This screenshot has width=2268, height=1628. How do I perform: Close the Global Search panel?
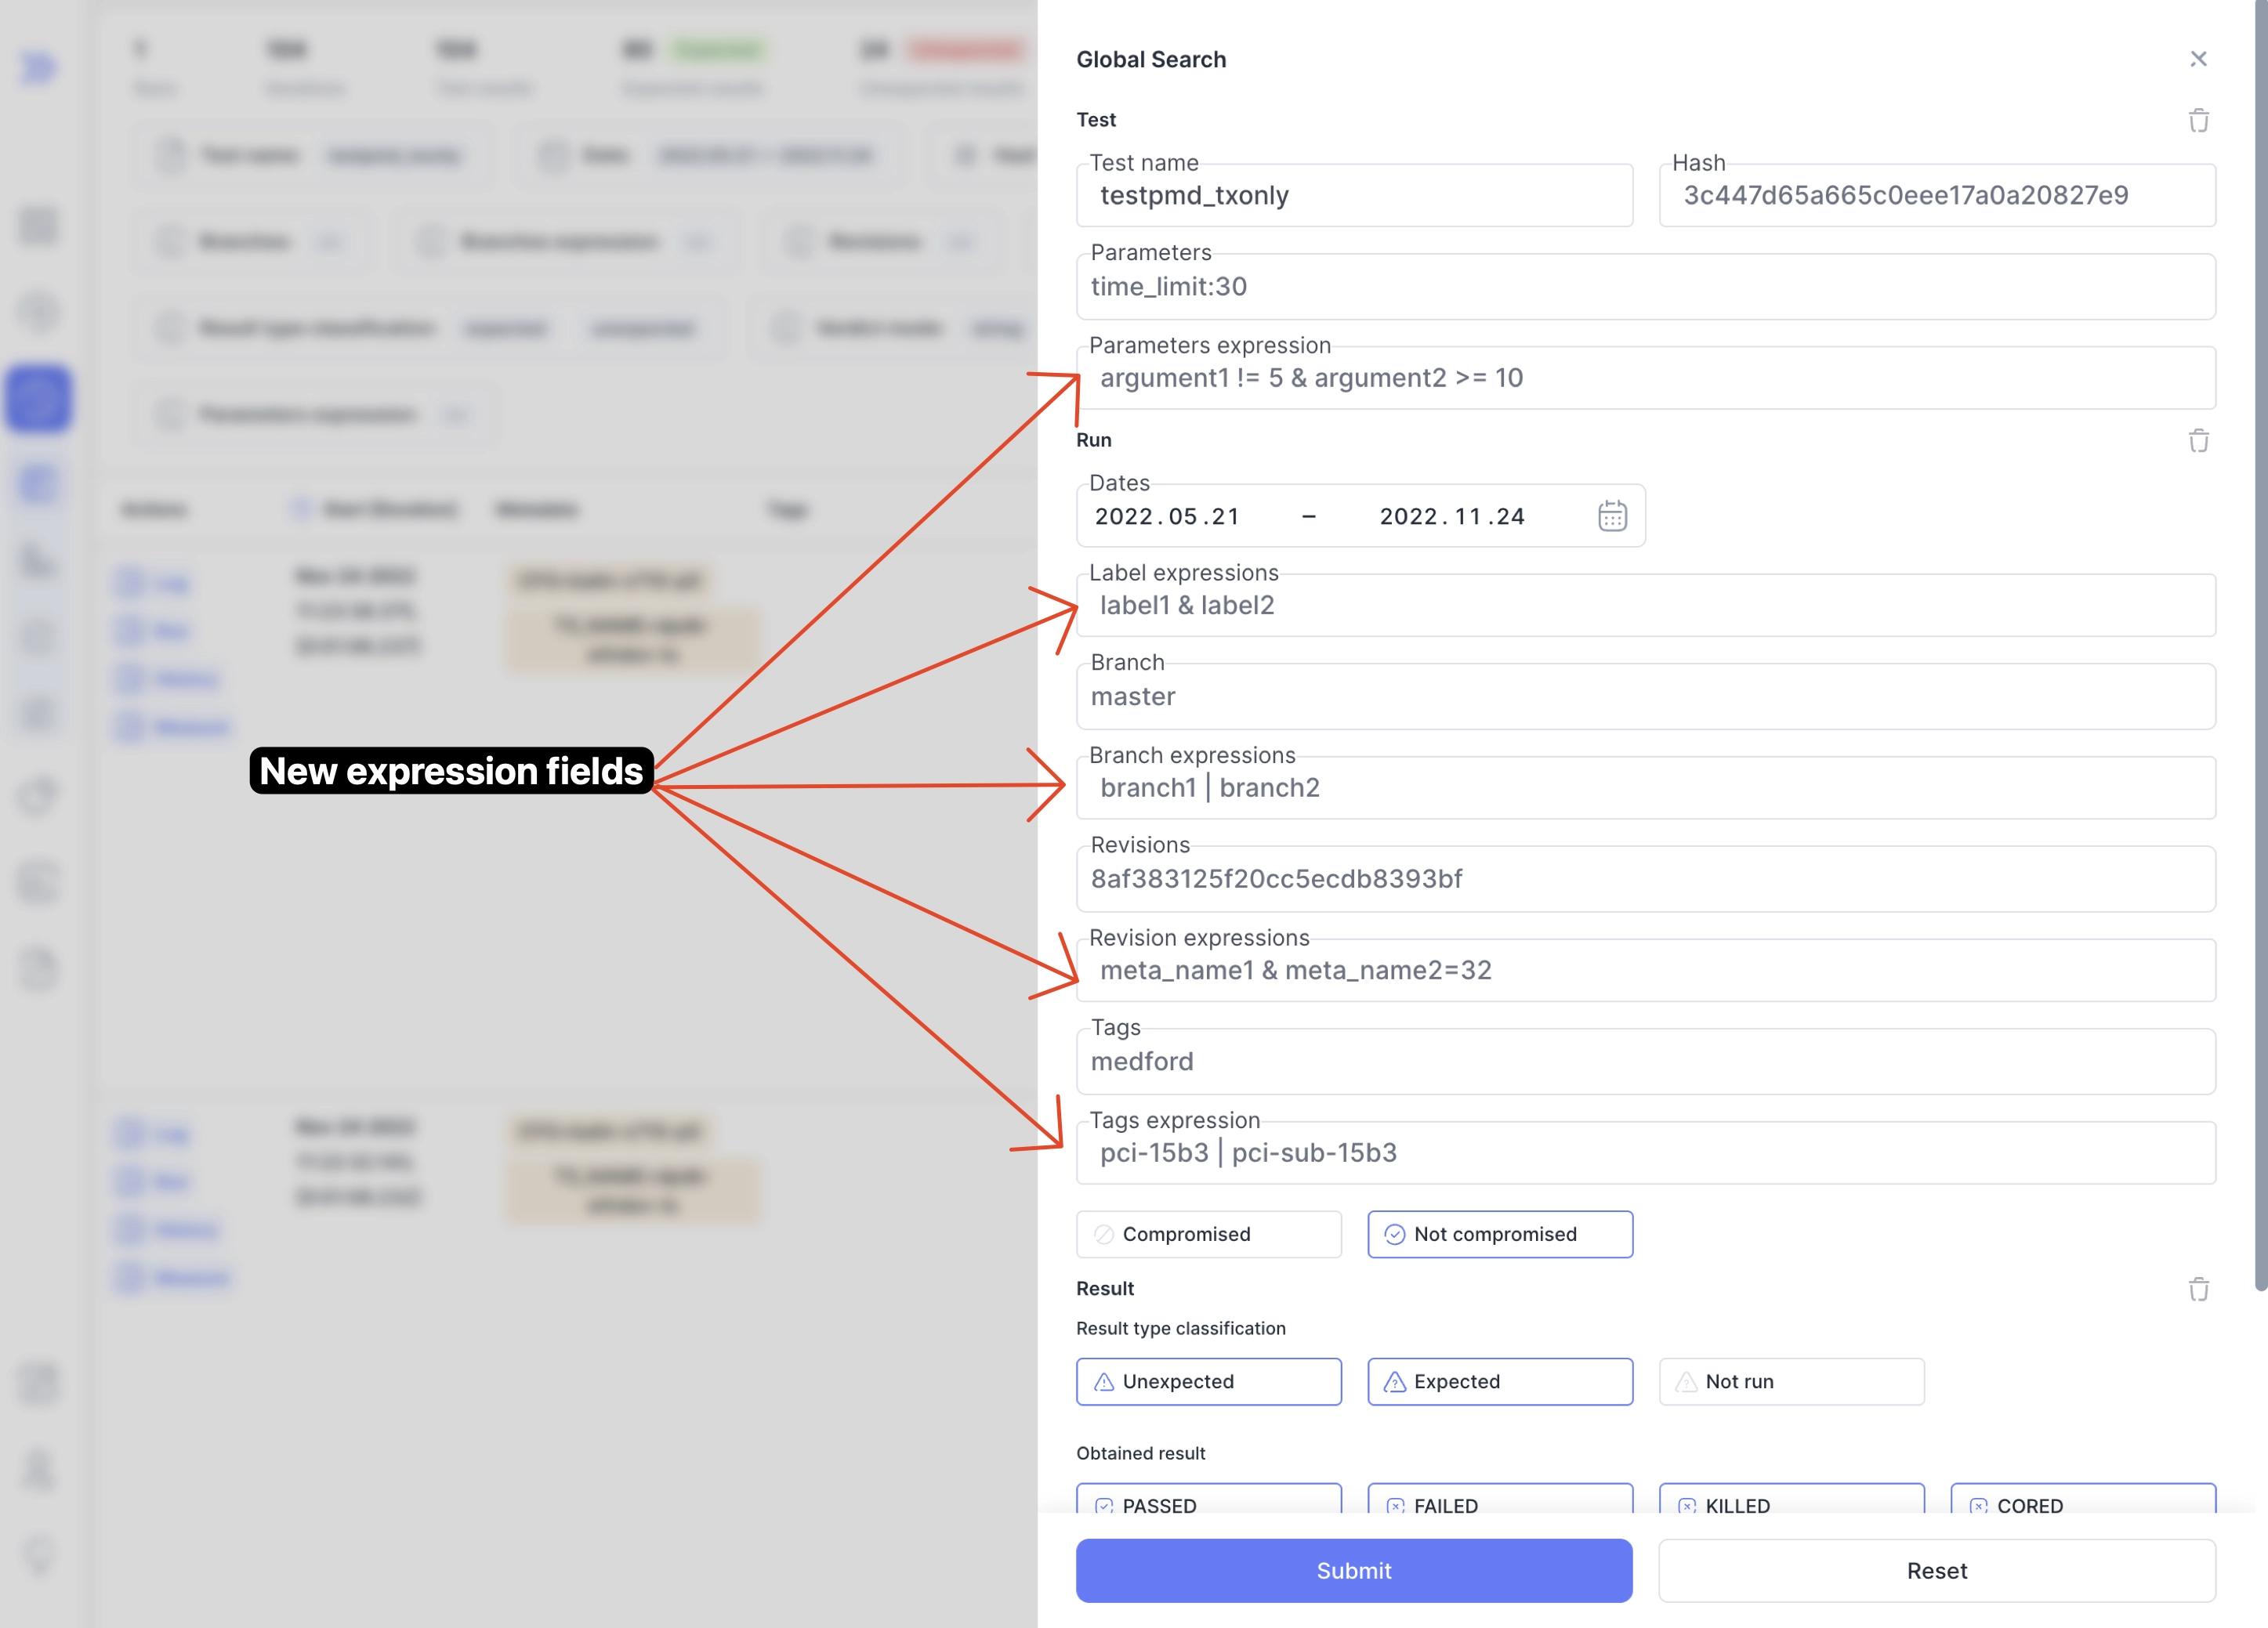pos(2197,59)
